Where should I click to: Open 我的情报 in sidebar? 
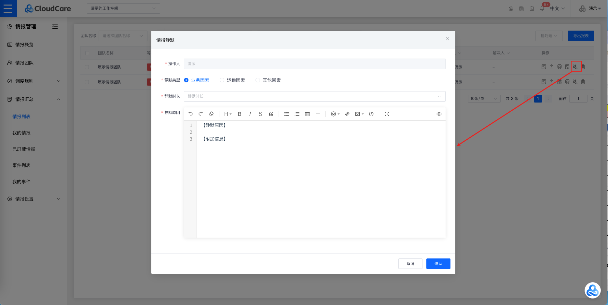coord(21,133)
